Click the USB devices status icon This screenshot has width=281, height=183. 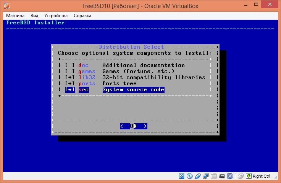(198, 176)
